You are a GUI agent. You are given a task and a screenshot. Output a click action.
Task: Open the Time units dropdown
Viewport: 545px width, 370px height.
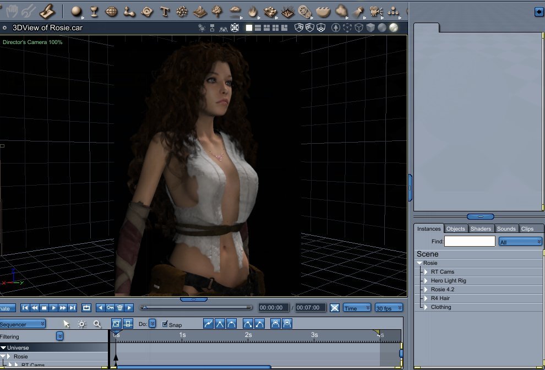(x=357, y=308)
